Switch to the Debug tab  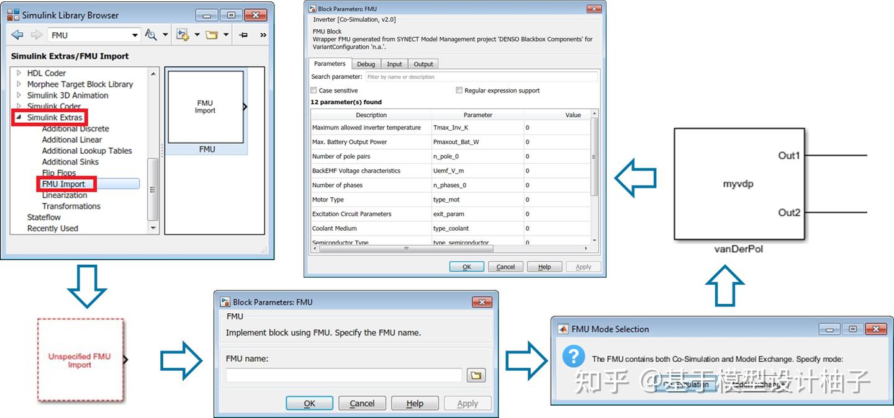point(366,63)
